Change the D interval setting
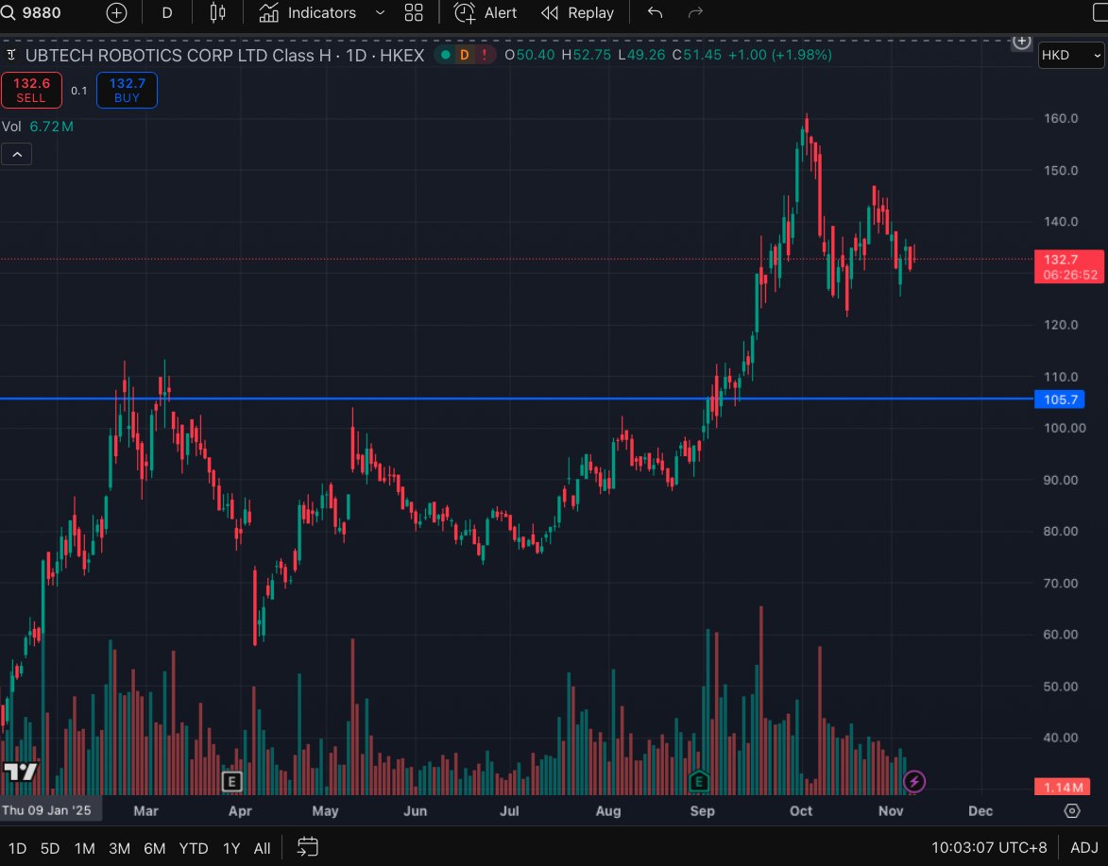This screenshot has height=866, width=1108. coord(167,12)
